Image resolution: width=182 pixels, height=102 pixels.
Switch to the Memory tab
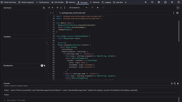[70, 2]
